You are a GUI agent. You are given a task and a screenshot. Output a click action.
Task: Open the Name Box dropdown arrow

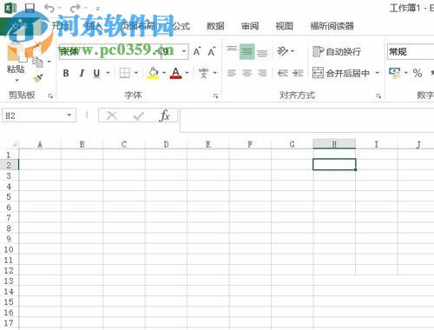click(x=69, y=115)
